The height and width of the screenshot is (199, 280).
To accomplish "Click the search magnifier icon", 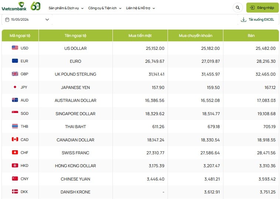I will (x=237, y=8).
